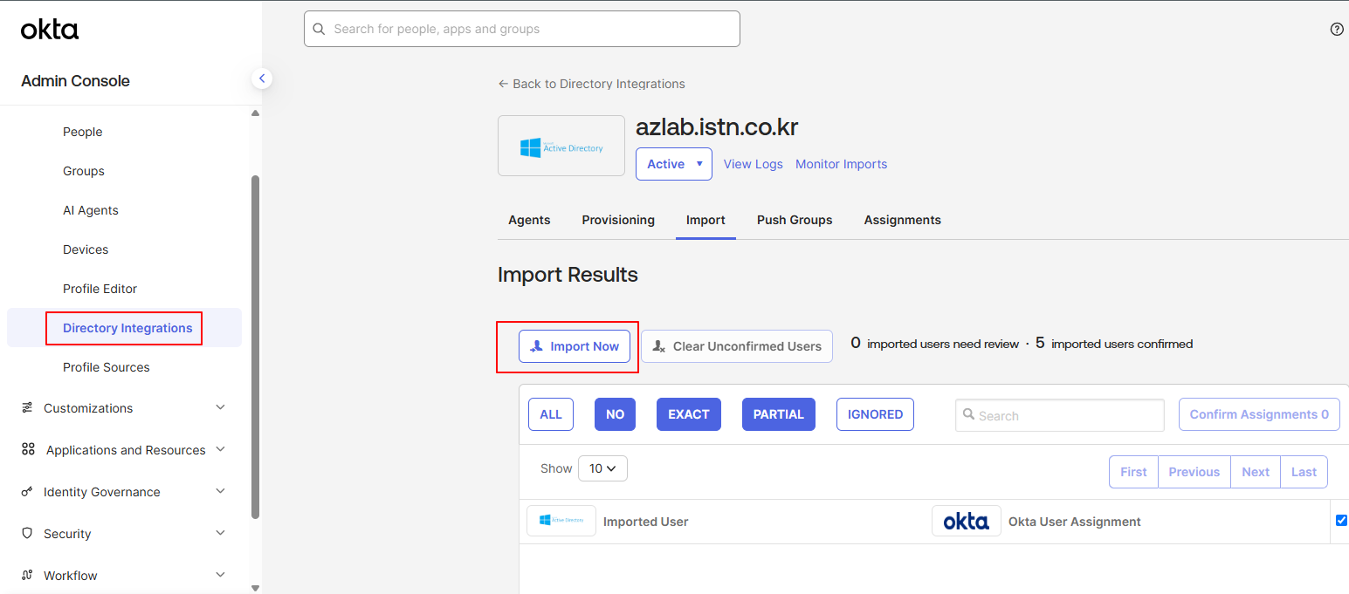Viewport: 1349px width, 594px height.
Task: Go to Next page of results
Action: (1256, 472)
